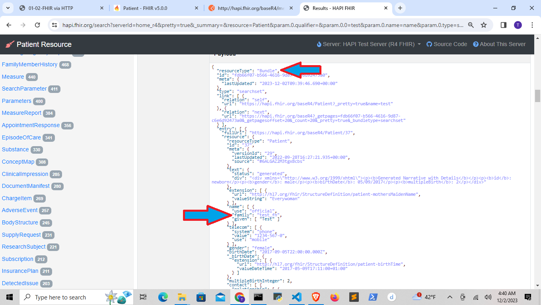Go to AppointmentResponse resource
541x305 pixels.
click(31, 125)
